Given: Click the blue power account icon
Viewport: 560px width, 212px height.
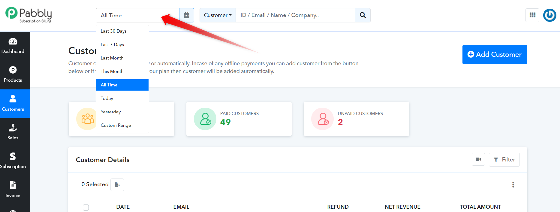Looking at the screenshot, I should click(550, 15).
